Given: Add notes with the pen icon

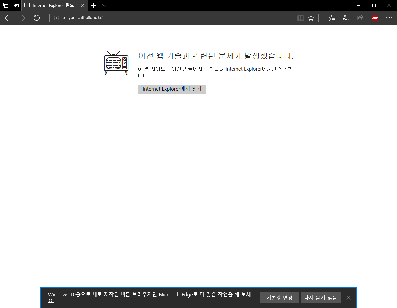Looking at the screenshot, I should 346,18.
